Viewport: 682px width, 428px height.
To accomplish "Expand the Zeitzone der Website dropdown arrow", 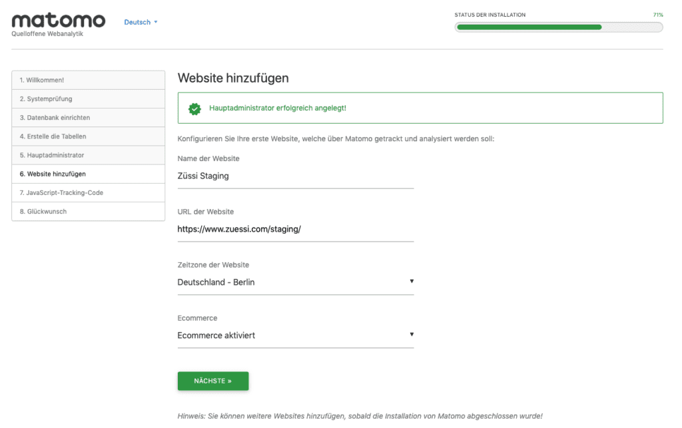I will [x=412, y=282].
